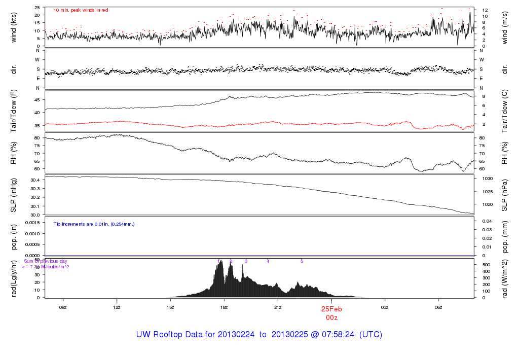Select radiation peak marker '1'
Image resolution: width=519 pixels, height=355 pixels.
click(218, 261)
